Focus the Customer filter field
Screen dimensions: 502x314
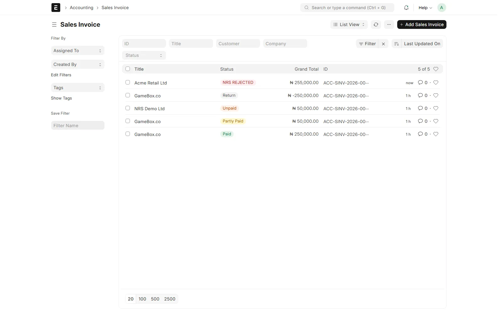[x=238, y=44]
